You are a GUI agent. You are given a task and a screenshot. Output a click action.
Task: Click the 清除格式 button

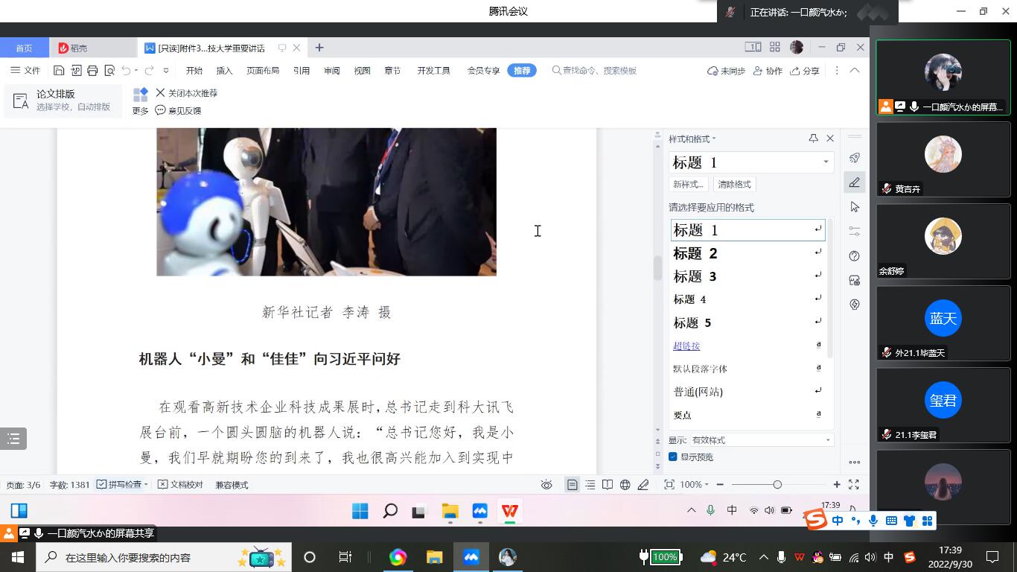(734, 185)
